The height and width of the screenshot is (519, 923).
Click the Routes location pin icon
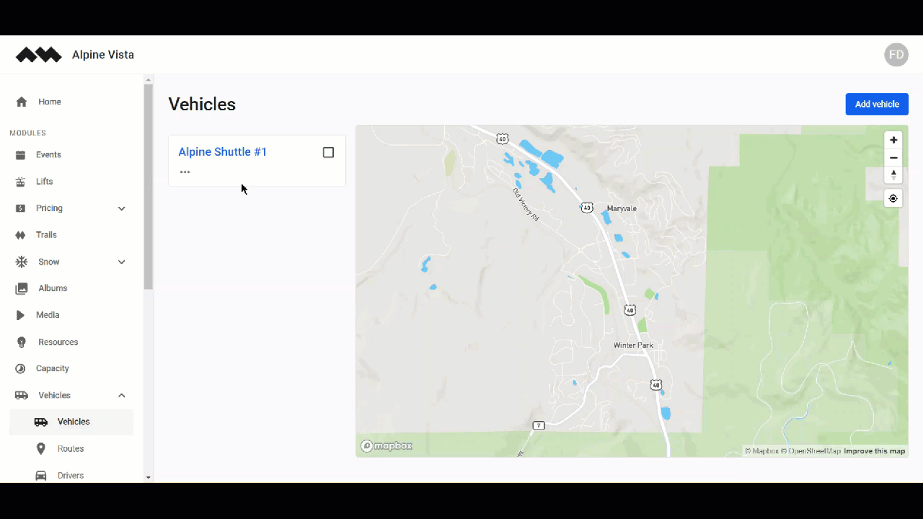pyautogui.click(x=41, y=448)
